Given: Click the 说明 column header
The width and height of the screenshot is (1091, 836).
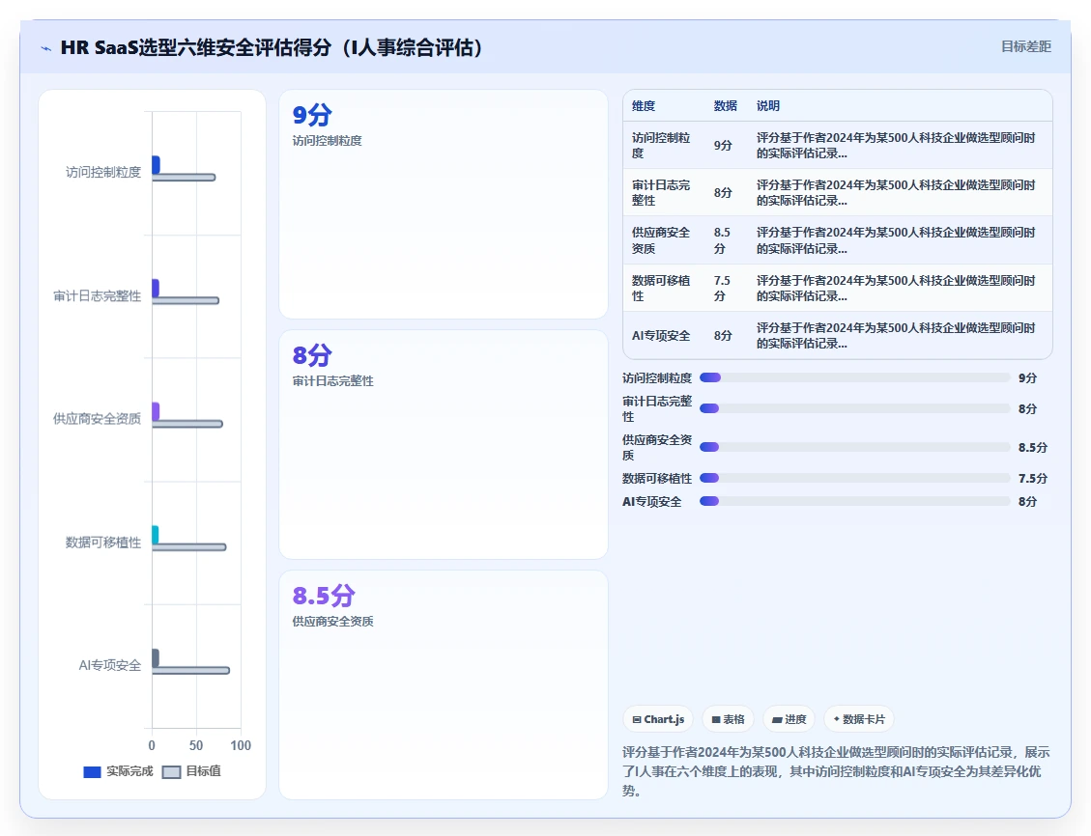Looking at the screenshot, I should [768, 105].
